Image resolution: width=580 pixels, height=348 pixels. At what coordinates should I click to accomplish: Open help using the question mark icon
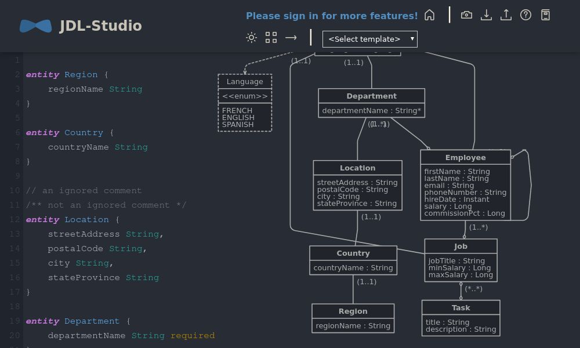click(525, 14)
